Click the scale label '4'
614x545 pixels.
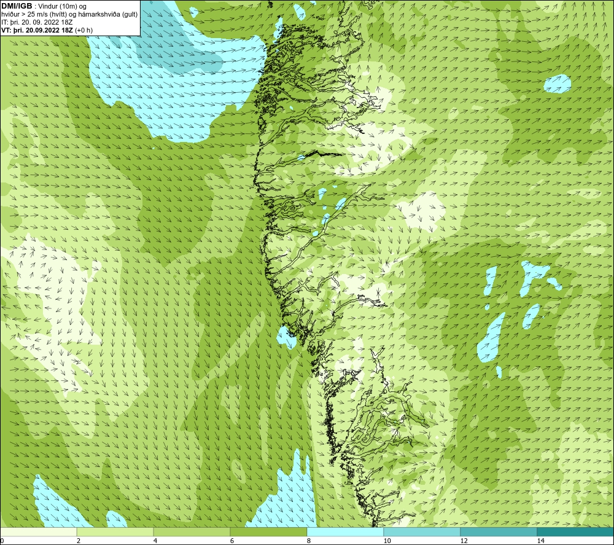(155, 541)
